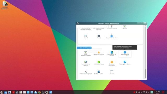
Task: Launch the media player taskbar icon
Action: pos(17,92)
